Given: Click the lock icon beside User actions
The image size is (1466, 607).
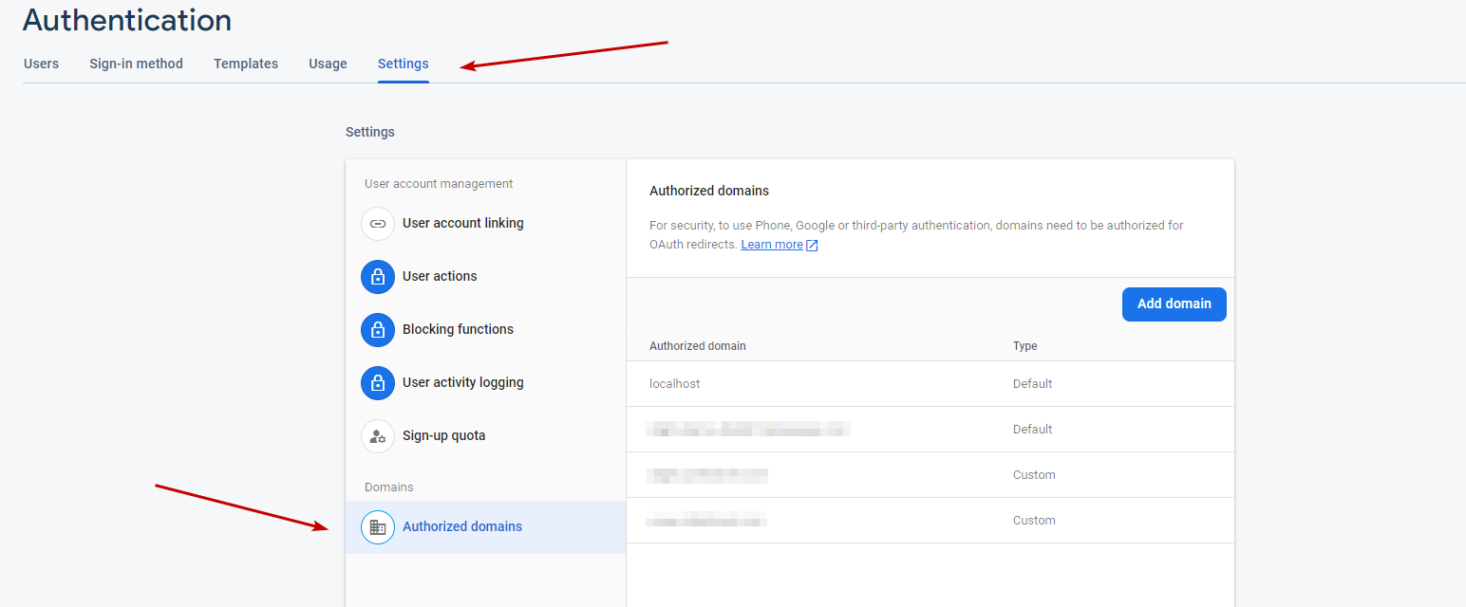Looking at the screenshot, I should pyautogui.click(x=378, y=277).
